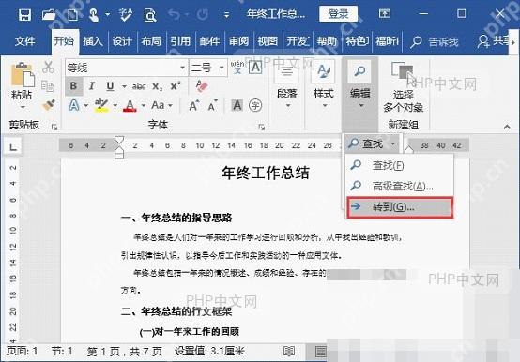Click the text effects A icon
The image size is (520, 362).
coord(74,106)
